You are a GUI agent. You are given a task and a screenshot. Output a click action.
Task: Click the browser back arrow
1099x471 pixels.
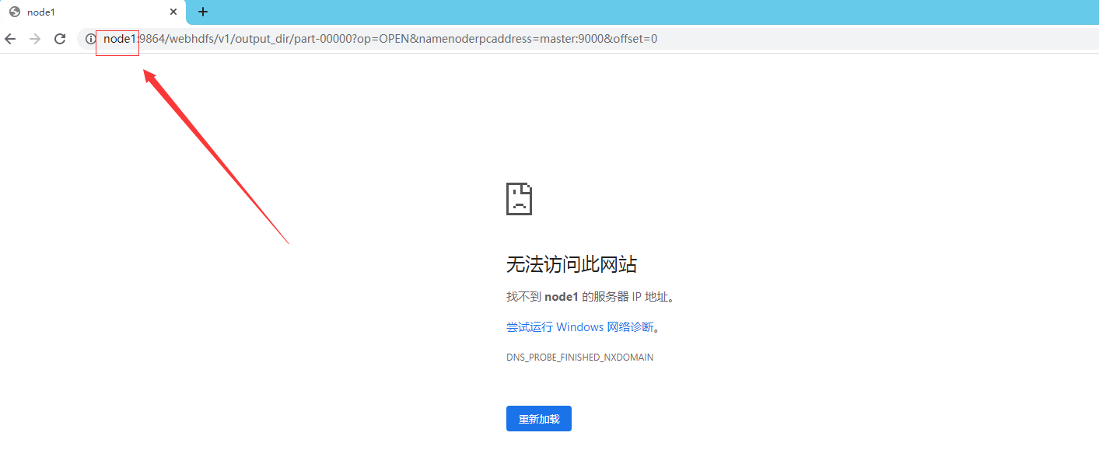click(10, 39)
